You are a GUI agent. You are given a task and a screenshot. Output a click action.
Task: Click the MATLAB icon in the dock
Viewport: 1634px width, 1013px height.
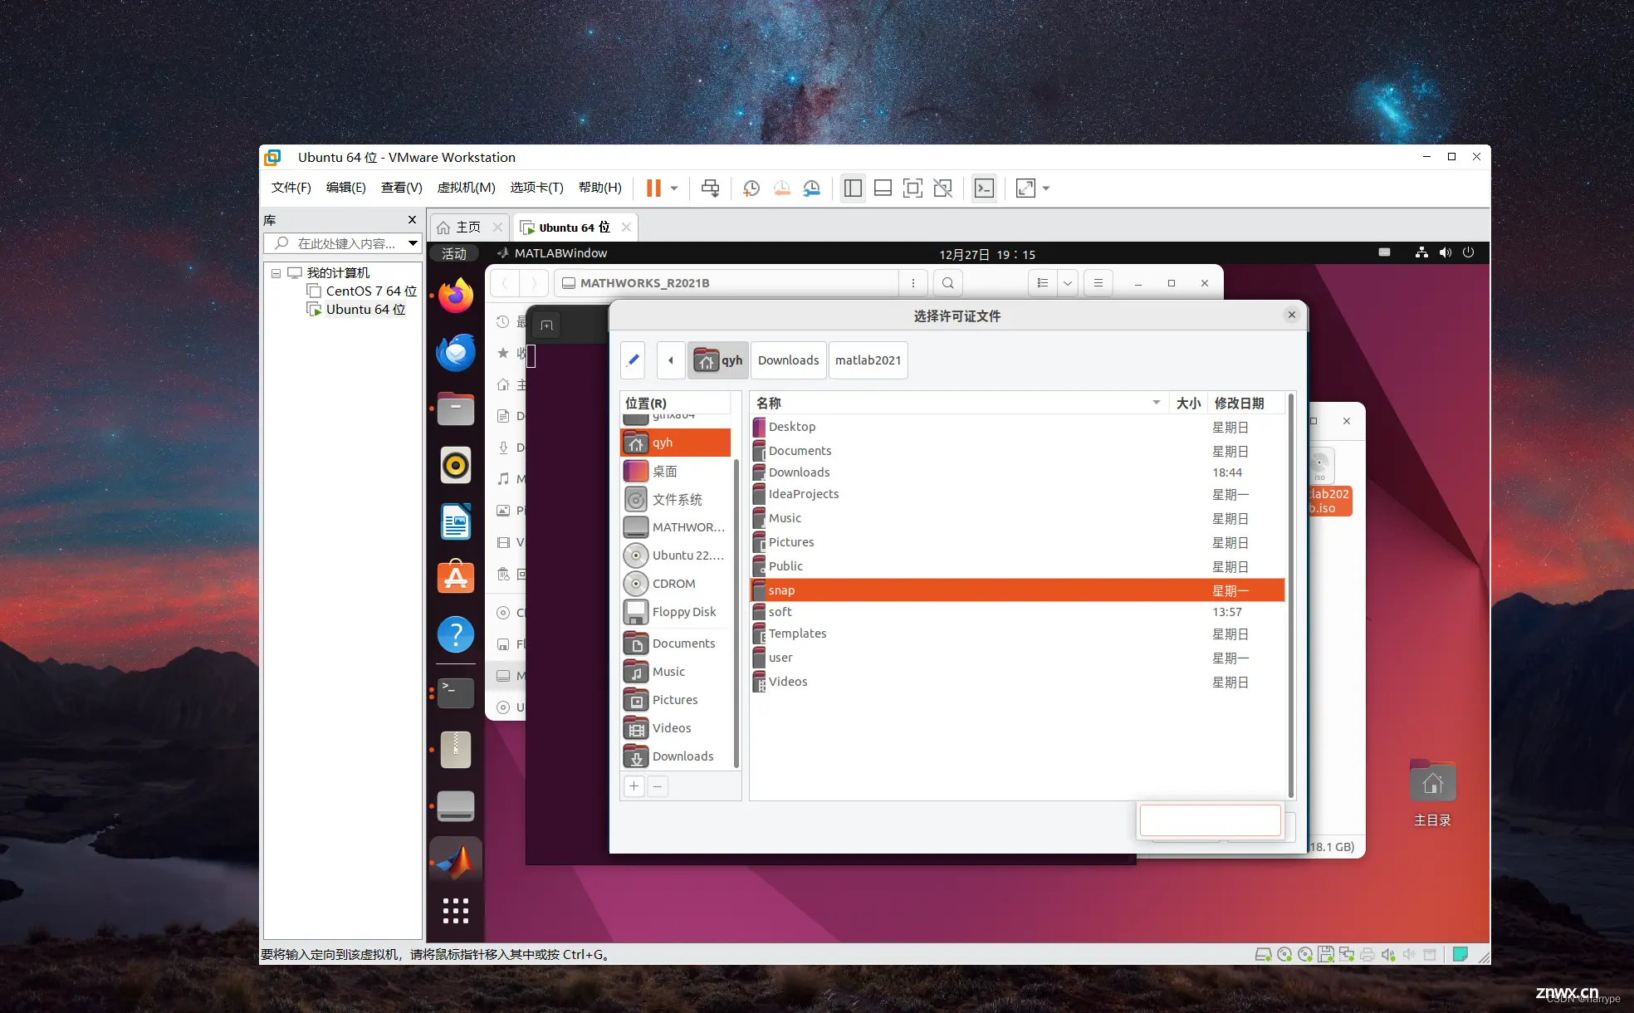coord(456,861)
